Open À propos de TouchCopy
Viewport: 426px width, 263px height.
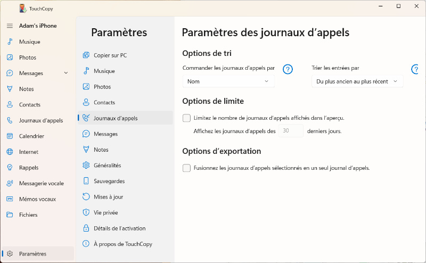point(122,244)
